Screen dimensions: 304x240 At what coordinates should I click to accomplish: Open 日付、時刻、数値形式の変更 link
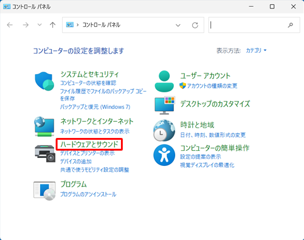(213, 135)
